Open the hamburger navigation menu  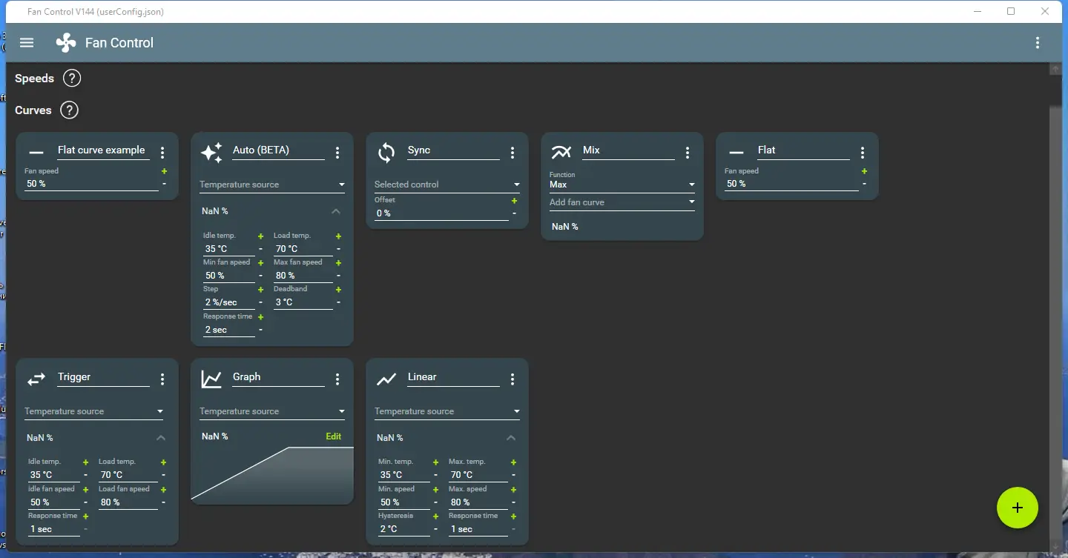pyautogui.click(x=27, y=43)
